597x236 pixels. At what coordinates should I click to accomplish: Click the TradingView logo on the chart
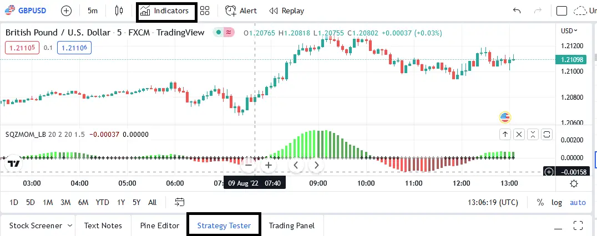(14, 164)
